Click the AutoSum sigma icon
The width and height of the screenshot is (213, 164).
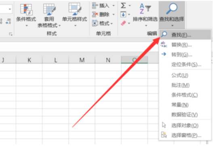[x=123, y=6]
